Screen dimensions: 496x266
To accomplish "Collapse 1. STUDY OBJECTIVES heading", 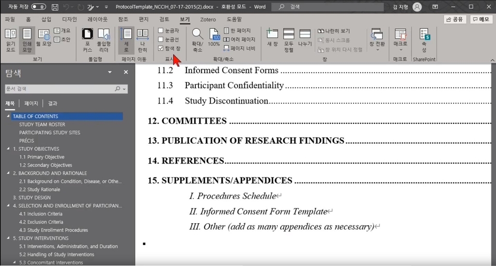I will click(x=8, y=148).
